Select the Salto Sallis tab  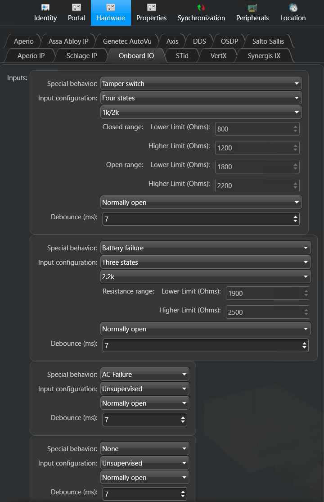click(x=268, y=41)
